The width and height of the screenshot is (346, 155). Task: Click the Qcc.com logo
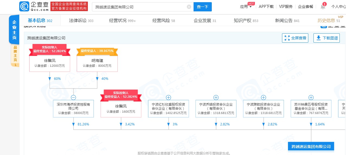coord(34,6)
